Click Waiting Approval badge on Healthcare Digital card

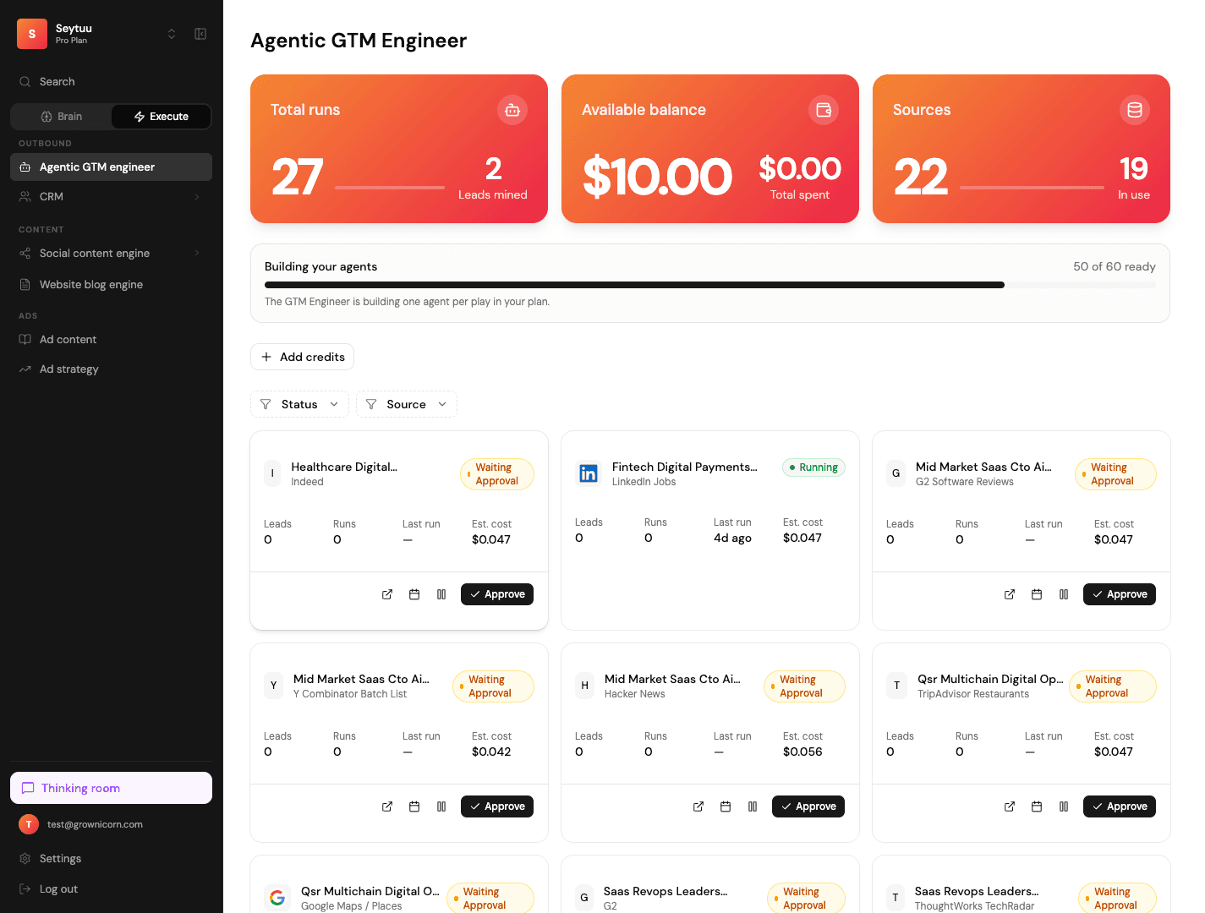click(497, 474)
